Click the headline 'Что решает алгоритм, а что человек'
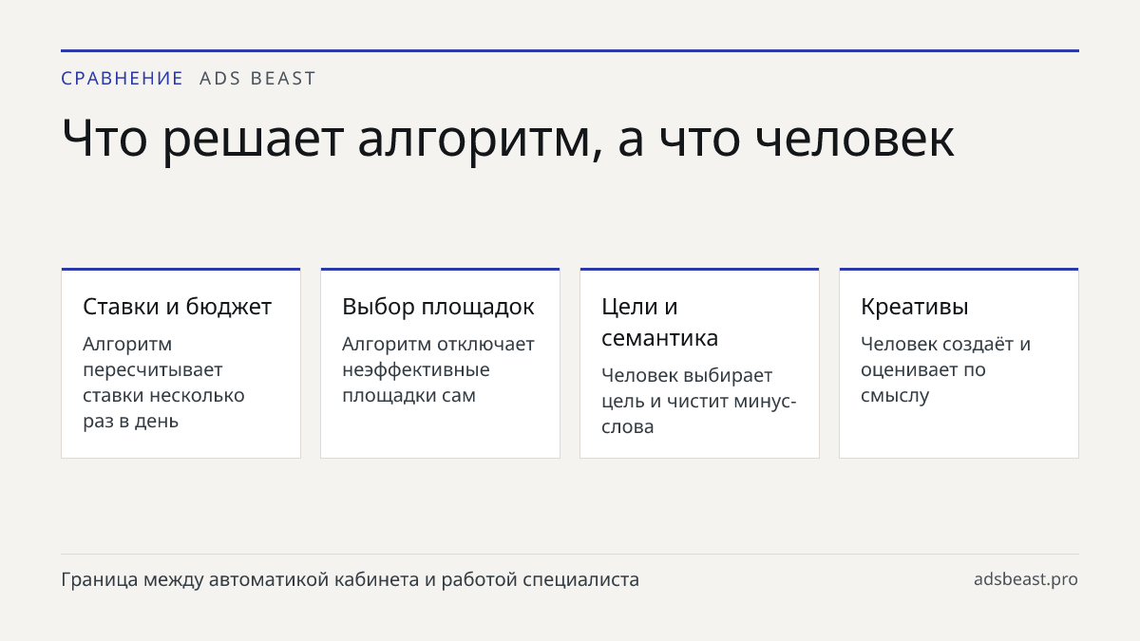Image resolution: width=1140 pixels, height=641 pixels. (508, 139)
